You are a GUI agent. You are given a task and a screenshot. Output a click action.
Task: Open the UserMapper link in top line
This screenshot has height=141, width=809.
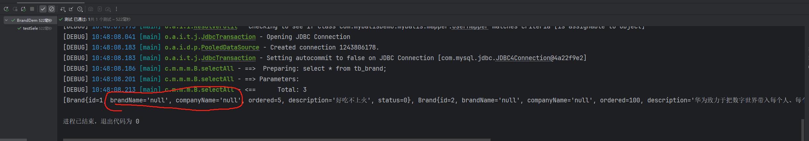[x=470, y=27]
